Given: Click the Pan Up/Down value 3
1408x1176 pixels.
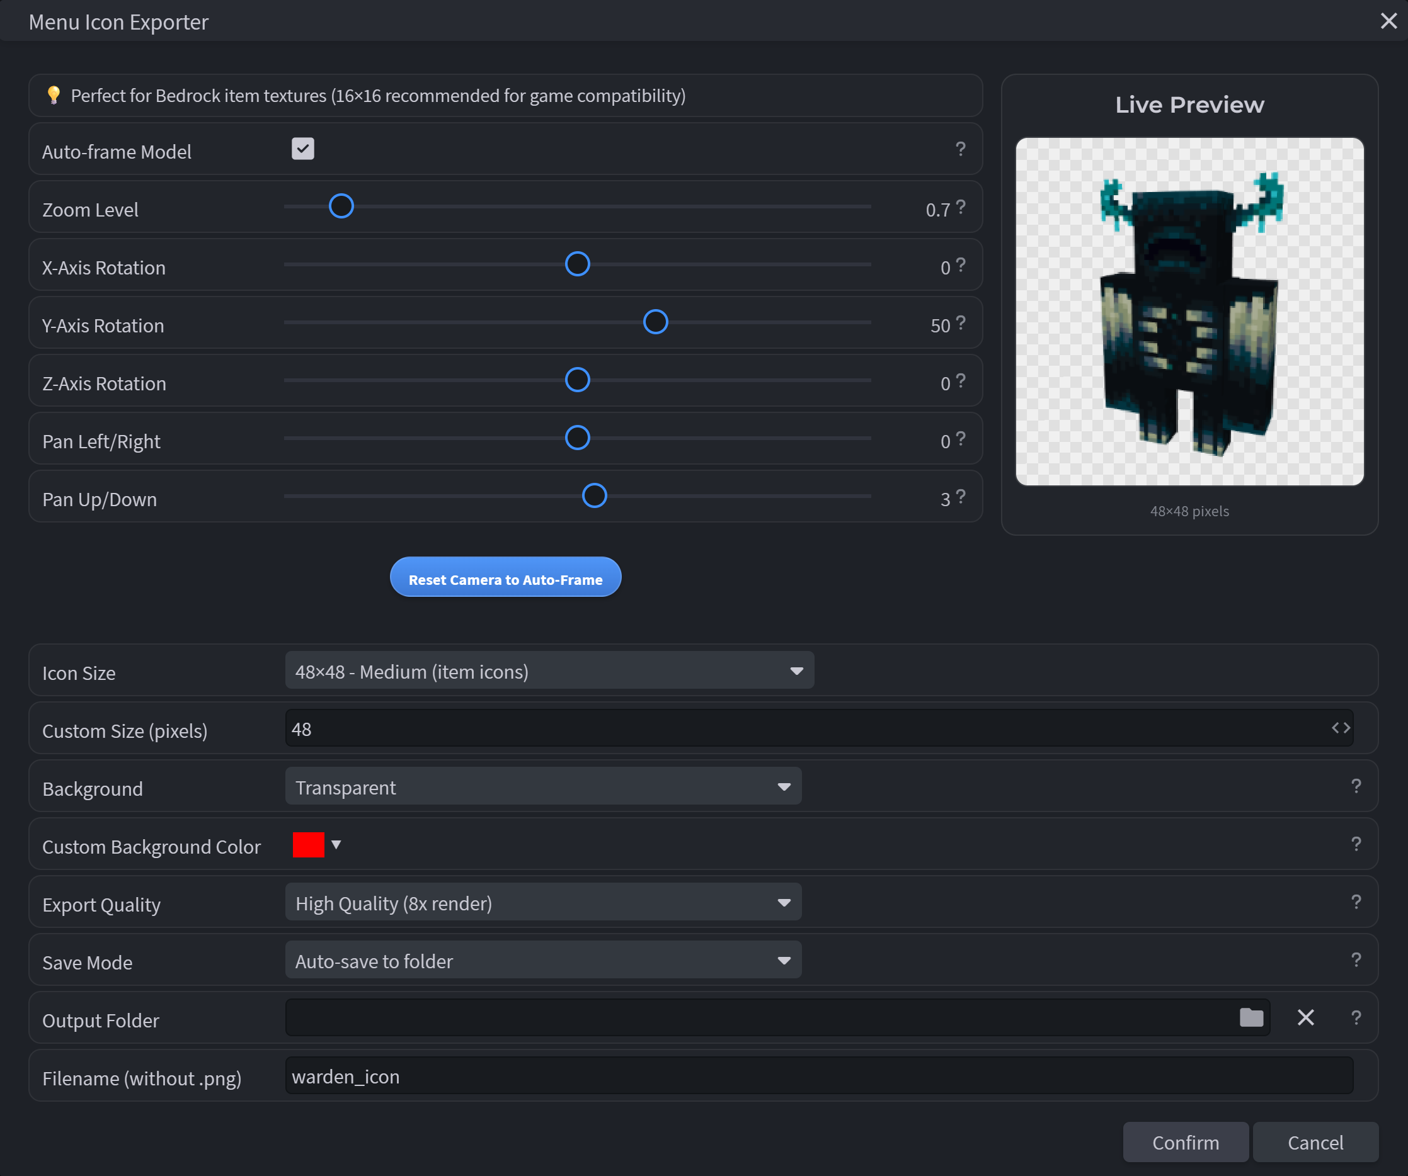Looking at the screenshot, I should tap(946, 499).
